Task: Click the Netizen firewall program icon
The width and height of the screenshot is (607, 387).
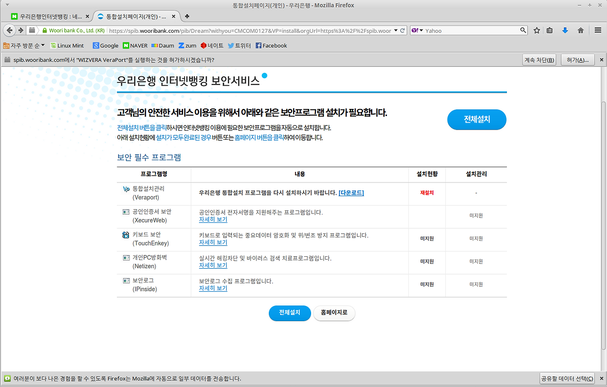Action: [126, 258]
